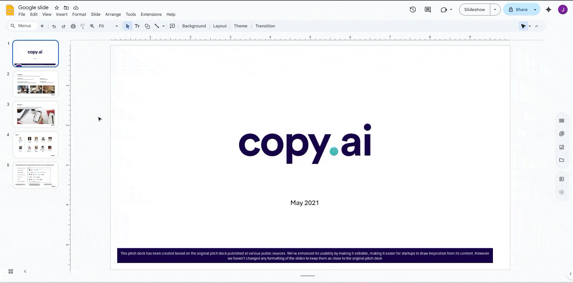Start a video call with Meet icon
Screen dimensions: 573x283
tap(444, 9)
